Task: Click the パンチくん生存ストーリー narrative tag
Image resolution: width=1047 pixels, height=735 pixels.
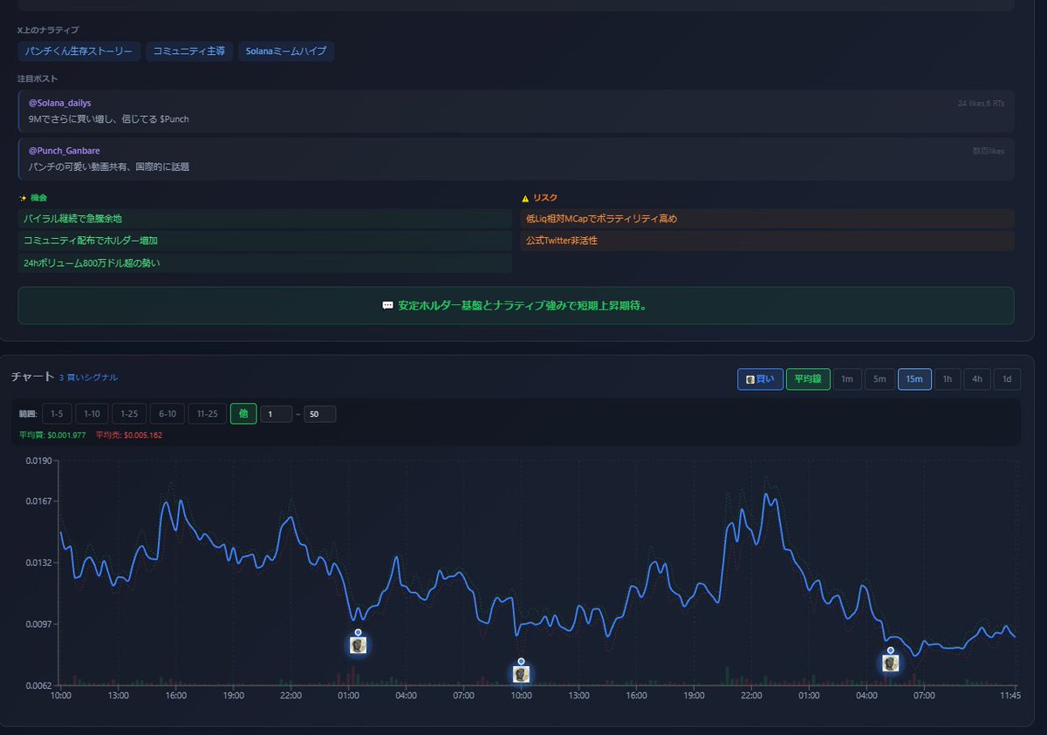Action: (79, 51)
